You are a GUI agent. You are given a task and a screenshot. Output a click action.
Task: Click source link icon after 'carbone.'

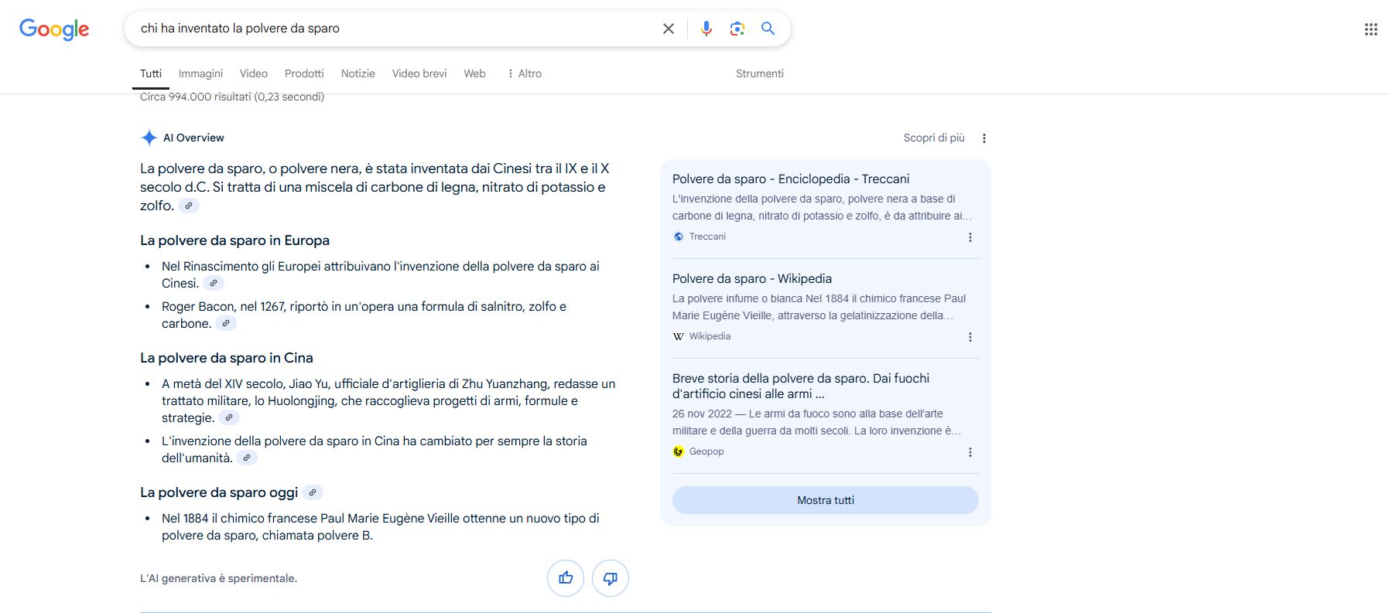[226, 323]
